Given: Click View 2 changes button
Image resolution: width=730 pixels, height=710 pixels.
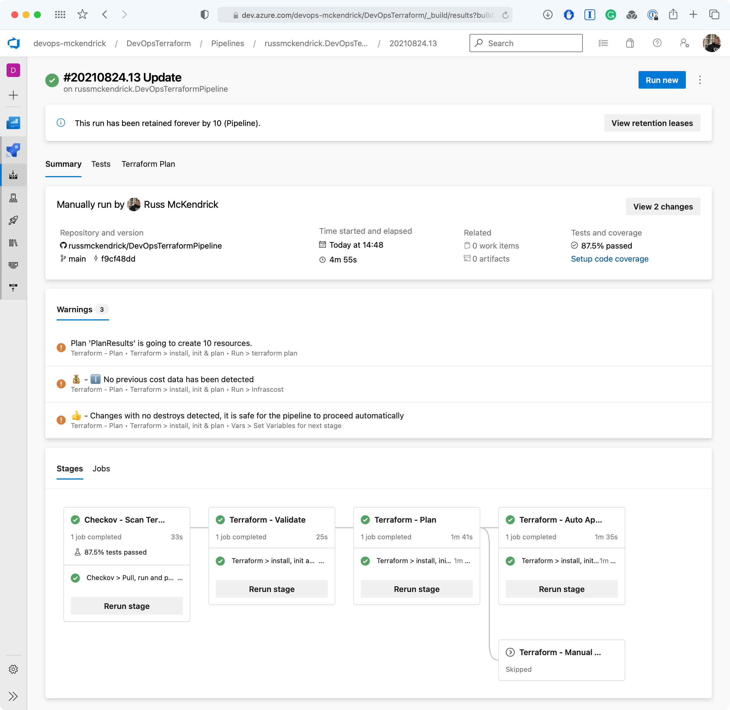Looking at the screenshot, I should point(663,206).
